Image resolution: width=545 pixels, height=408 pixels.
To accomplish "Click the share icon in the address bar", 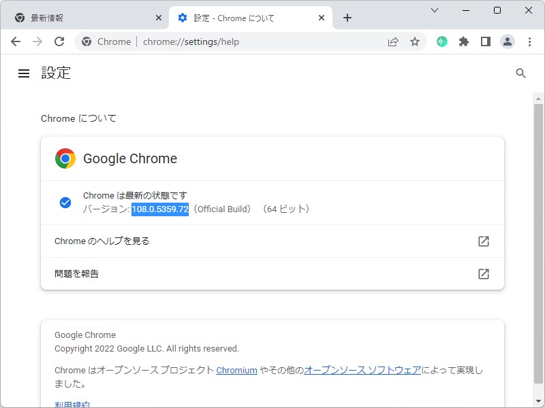I will point(393,41).
